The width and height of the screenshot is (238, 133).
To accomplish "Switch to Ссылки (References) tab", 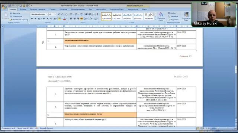I will pyautogui.click(x=52, y=9).
